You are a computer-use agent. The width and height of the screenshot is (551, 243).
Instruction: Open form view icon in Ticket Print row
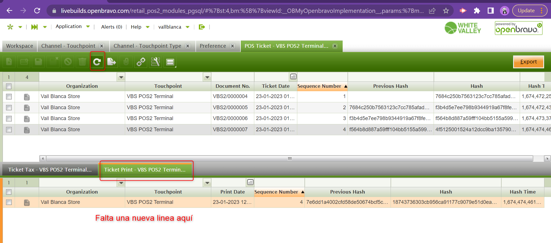[x=27, y=203]
